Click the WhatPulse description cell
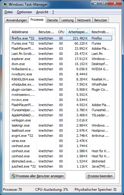Viewport: 124px width, 195px height. pos(99,84)
